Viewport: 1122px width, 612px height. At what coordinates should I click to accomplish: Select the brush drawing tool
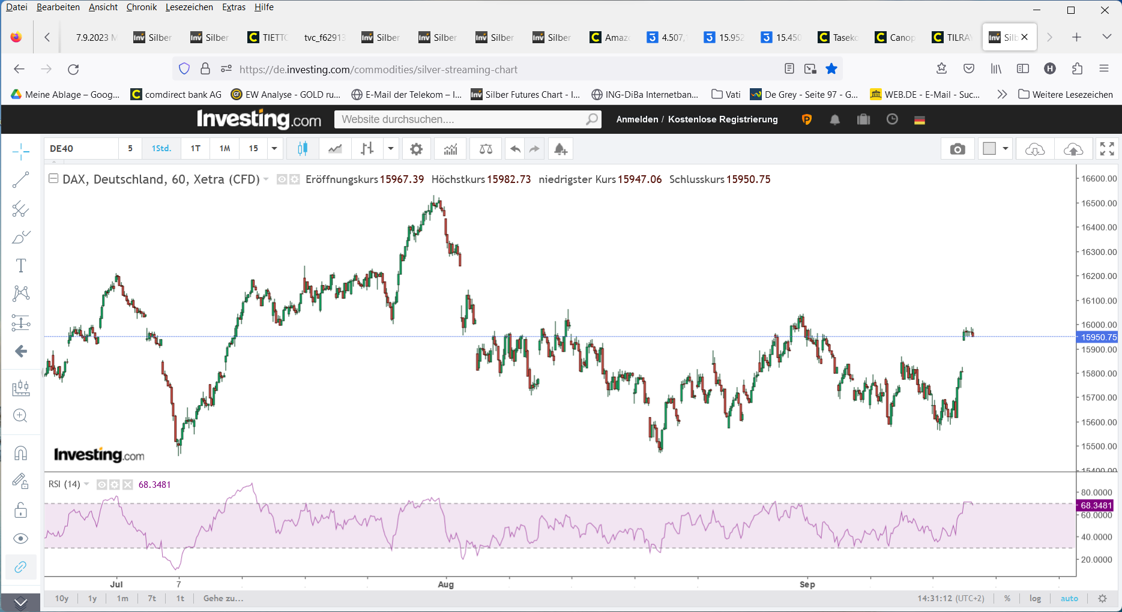coord(21,237)
